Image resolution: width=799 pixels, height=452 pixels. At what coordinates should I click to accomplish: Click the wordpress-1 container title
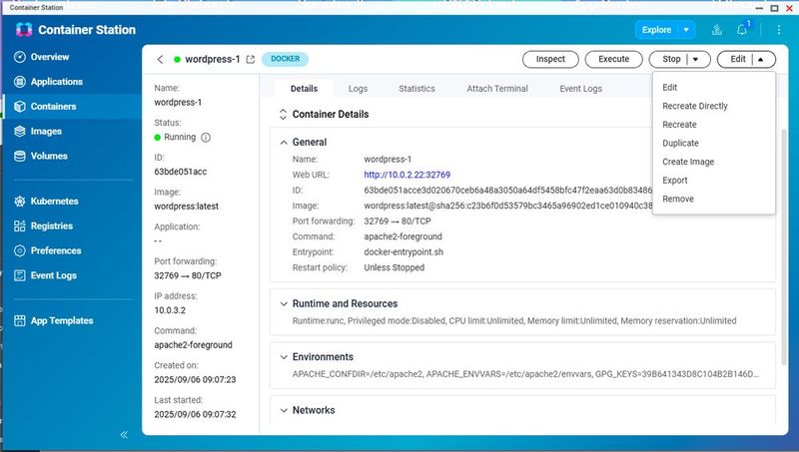click(x=212, y=60)
